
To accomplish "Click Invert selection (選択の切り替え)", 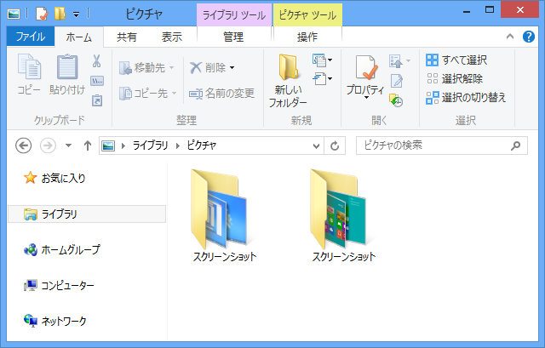I will [x=466, y=98].
